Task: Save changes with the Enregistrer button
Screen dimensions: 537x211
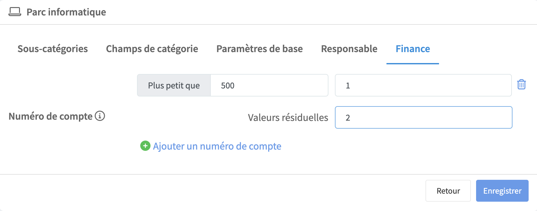Action: [502, 191]
